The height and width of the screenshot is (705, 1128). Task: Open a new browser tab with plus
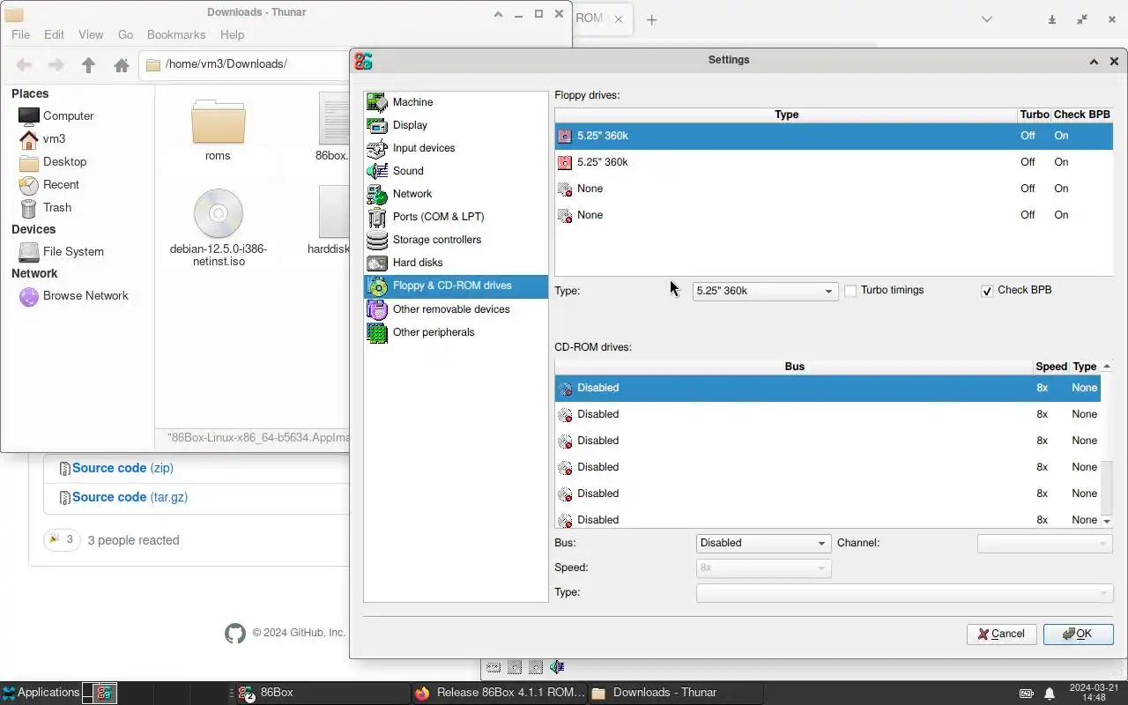point(651,19)
